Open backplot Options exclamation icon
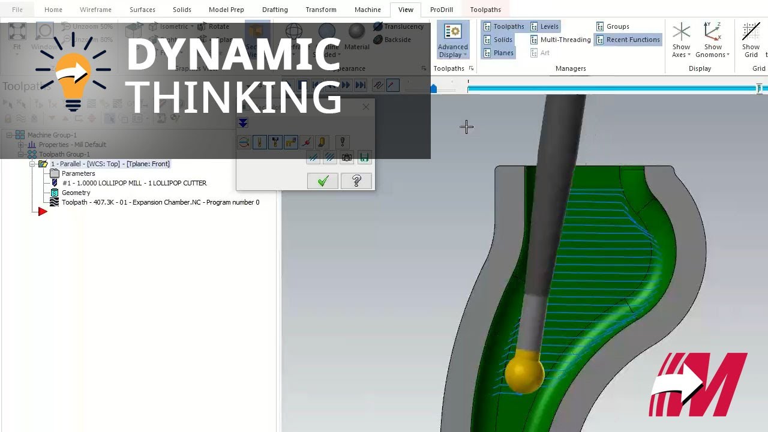The image size is (768, 432). [x=343, y=142]
